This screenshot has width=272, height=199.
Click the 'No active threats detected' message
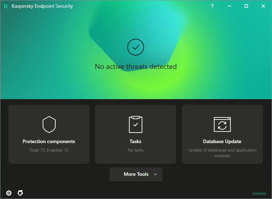pyautogui.click(x=136, y=66)
